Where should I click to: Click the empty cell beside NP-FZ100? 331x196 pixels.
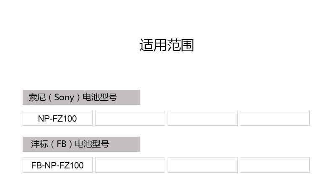(130, 118)
